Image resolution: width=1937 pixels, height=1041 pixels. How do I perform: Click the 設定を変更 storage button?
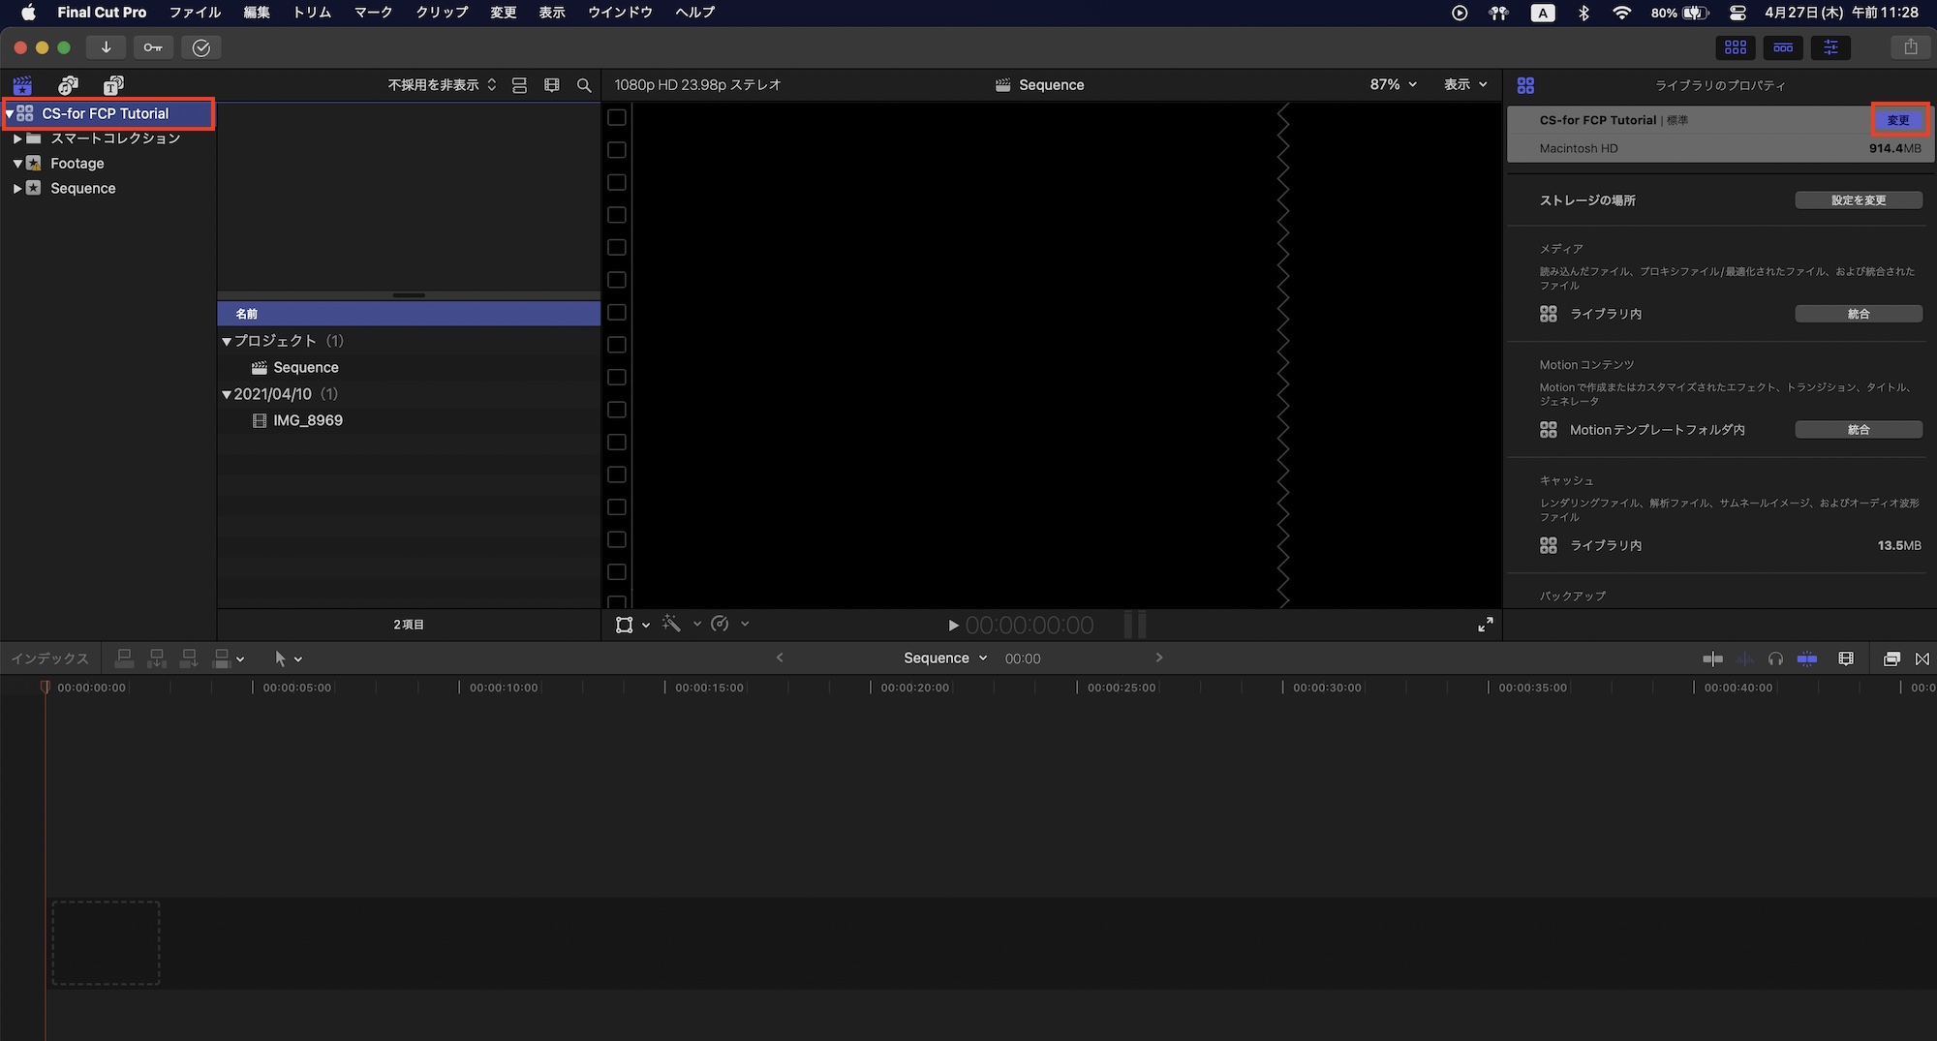(x=1858, y=200)
